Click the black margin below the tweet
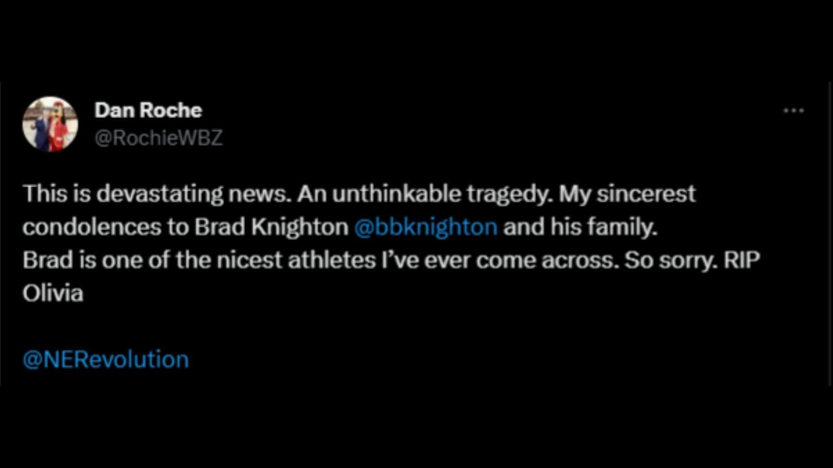The height and width of the screenshot is (468, 833). coord(416,427)
